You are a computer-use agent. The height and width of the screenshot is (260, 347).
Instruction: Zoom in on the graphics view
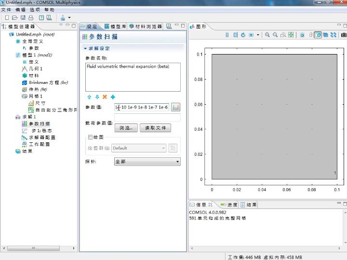coord(267,35)
